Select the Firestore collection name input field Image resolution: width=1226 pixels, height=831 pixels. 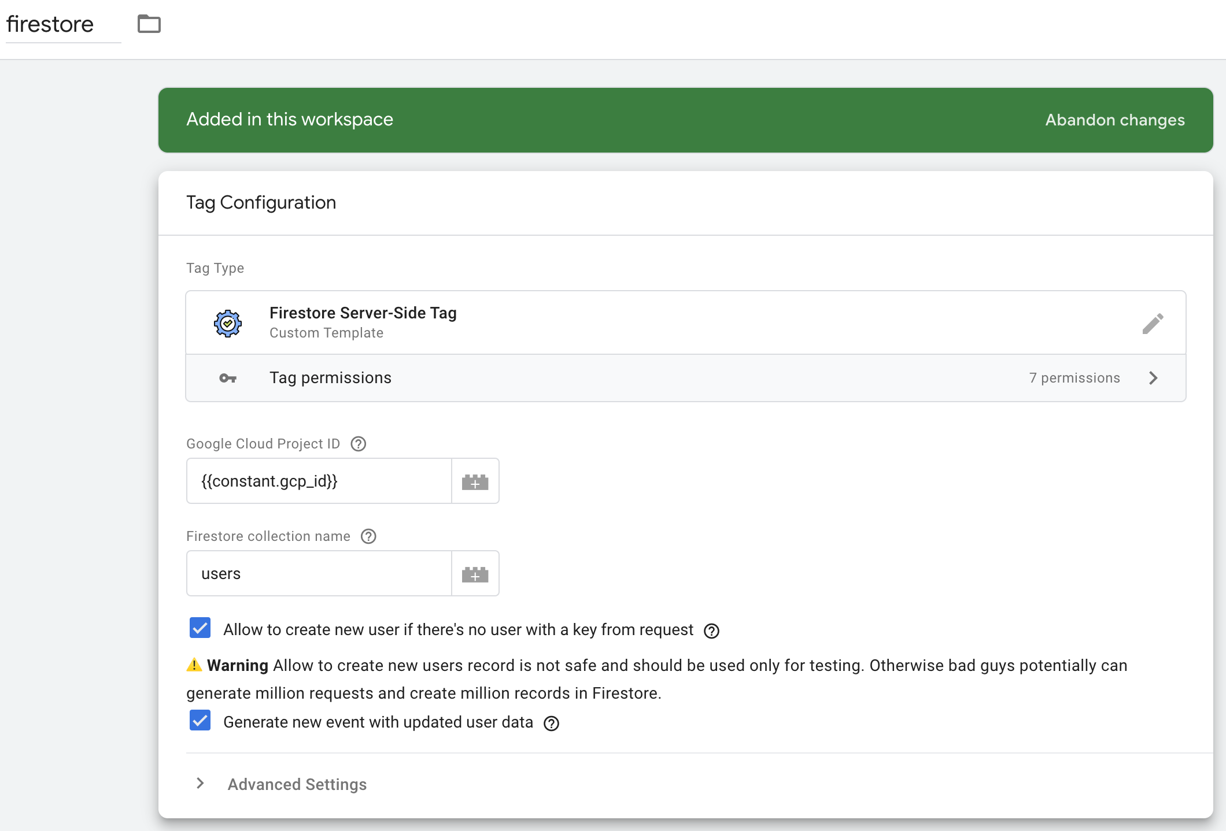[x=318, y=573]
